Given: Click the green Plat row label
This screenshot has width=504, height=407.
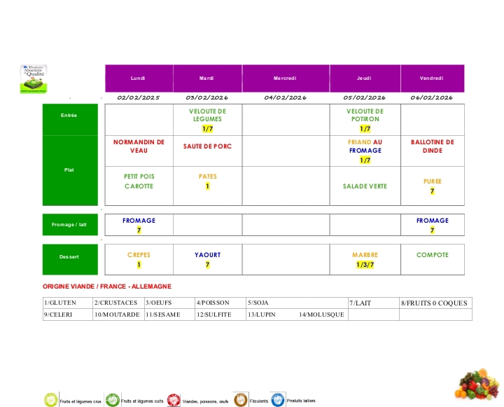Looking at the screenshot, I should (x=69, y=170).
